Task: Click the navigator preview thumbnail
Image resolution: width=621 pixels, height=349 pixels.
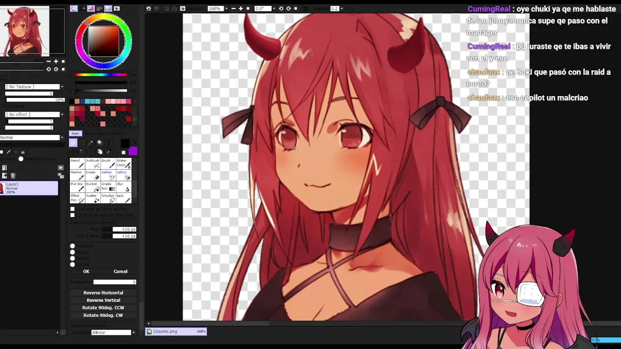Action: click(x=24, y=32)
